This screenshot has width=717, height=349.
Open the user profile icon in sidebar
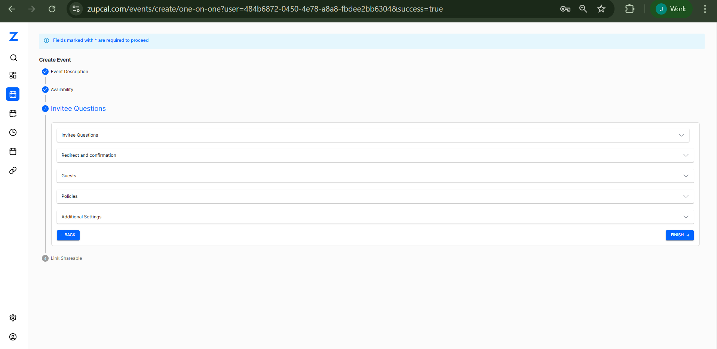13,337
